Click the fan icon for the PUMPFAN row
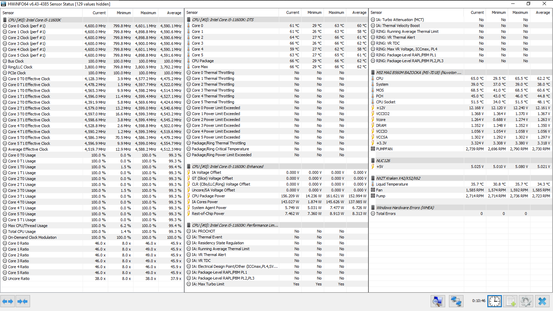Viewport: 553px width, 311px height. coord(373,149)
